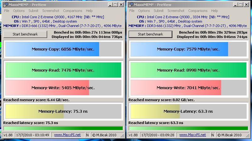Open Comparisons menu in left MaxxMEM window
The width and height of the screenshot is (252, 141).
coord(72,11)
